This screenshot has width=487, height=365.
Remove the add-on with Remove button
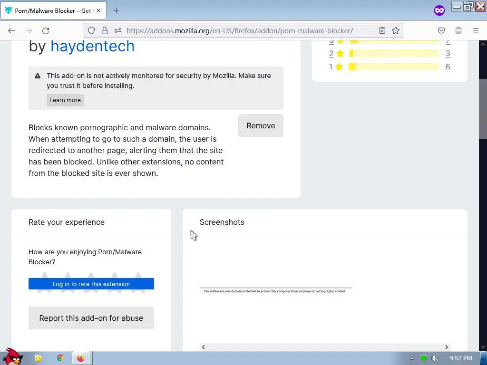tap(261, 125)
